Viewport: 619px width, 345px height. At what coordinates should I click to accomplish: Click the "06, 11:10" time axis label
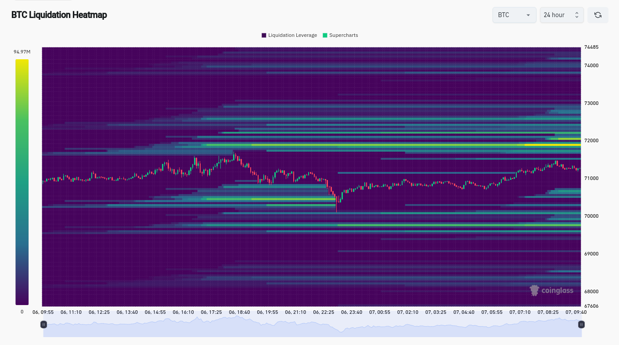(71, 312)
